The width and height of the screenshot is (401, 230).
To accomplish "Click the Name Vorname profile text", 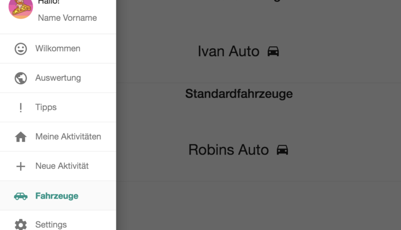I will 67,18.
